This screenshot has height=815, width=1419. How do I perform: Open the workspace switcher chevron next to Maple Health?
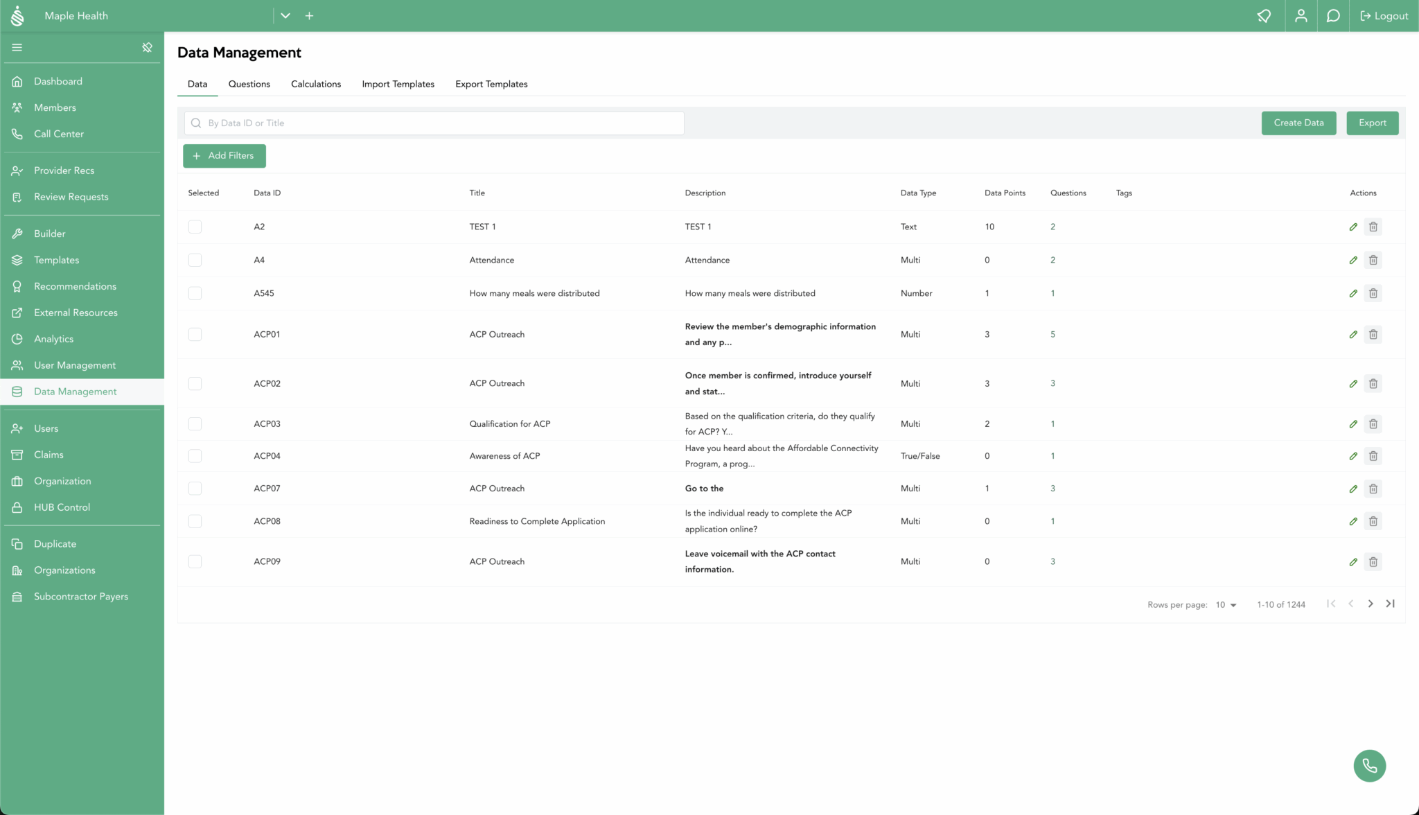click(x=285, y=15)
